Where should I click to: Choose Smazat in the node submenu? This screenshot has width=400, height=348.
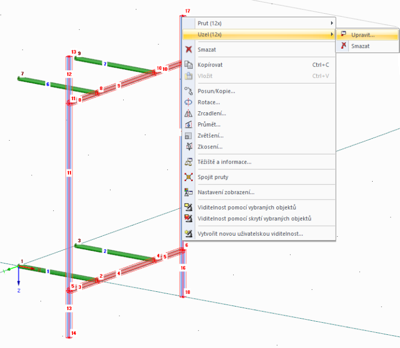367,46
